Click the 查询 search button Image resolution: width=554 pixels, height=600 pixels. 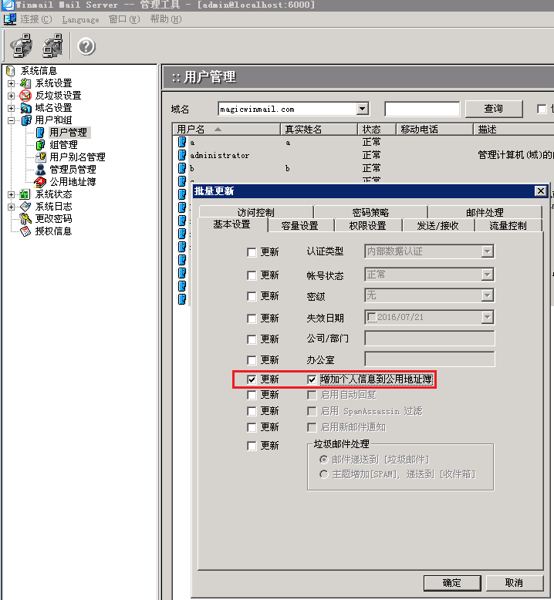tap(493, 110)
